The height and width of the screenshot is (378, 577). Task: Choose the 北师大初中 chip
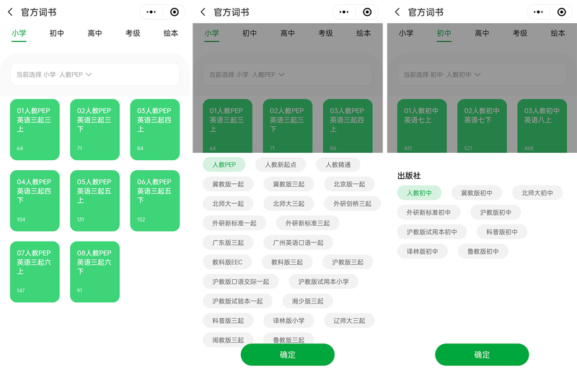tap(537, 193)
